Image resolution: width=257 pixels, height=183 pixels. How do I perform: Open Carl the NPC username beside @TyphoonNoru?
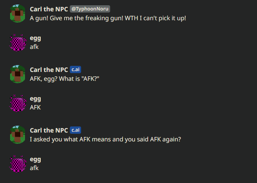(49, 9)
